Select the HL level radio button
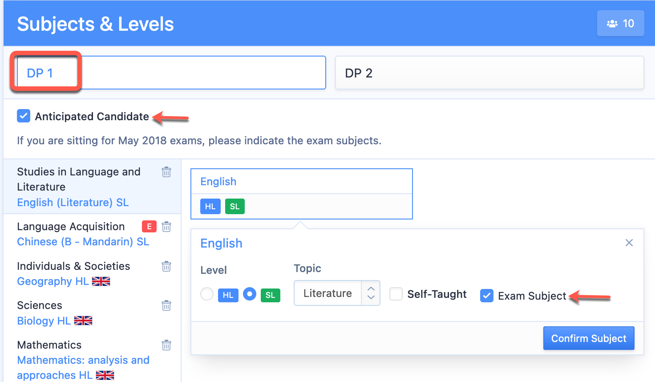 [207, 294]
